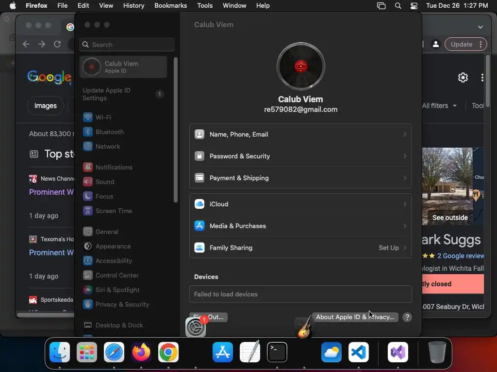Click the browser reload button

[57, 44]
